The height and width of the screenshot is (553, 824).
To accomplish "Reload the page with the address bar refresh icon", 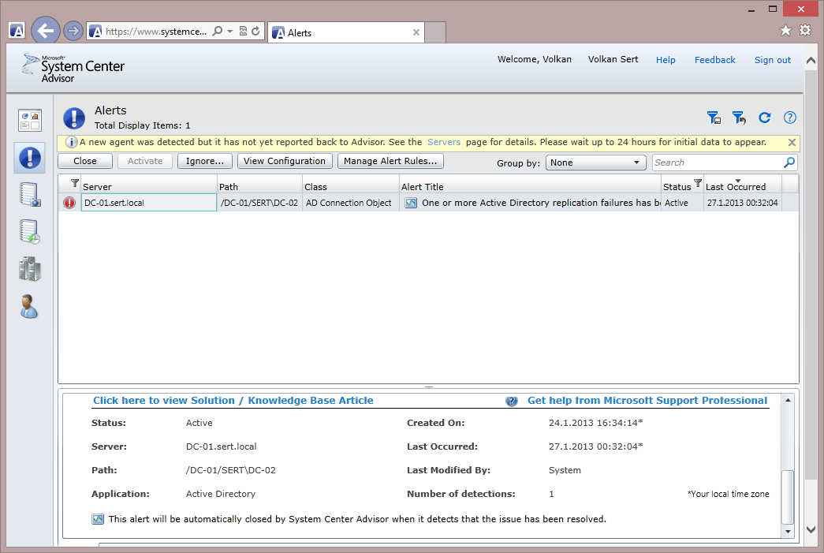I will tap(255, 31).
